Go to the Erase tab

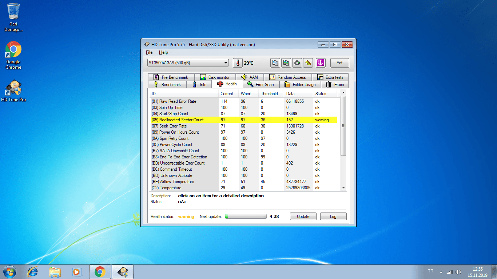(x=335, y=85)
